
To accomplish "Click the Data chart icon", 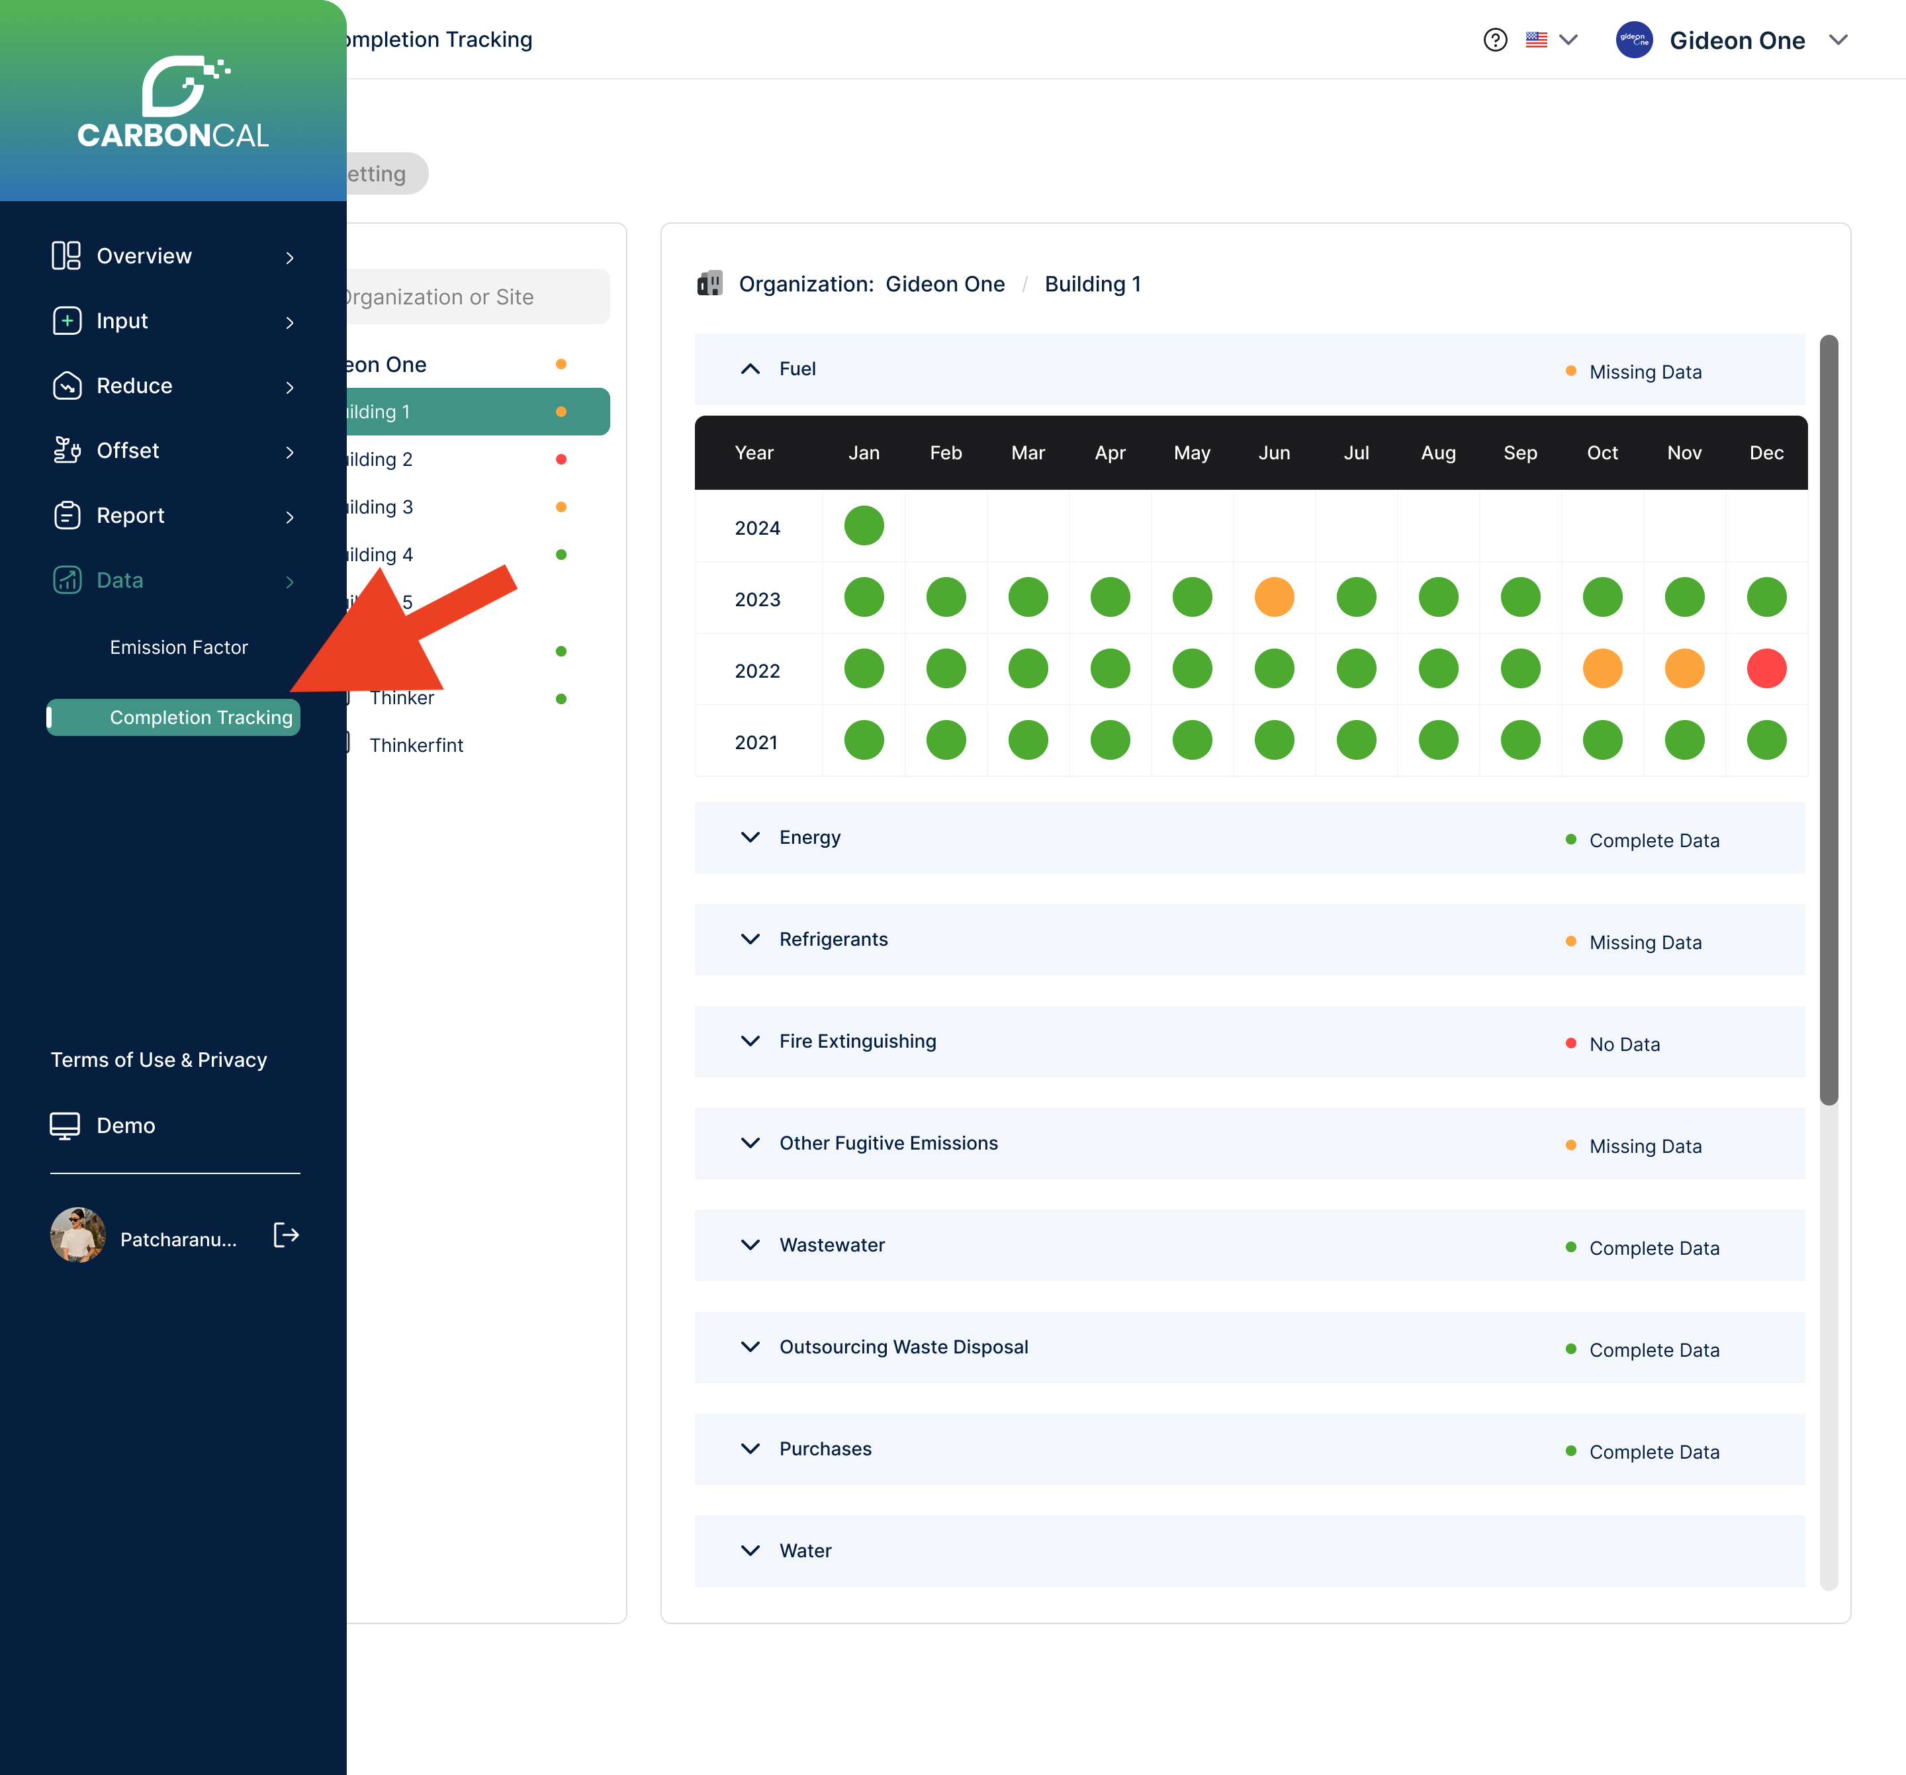I will (66, 580).
